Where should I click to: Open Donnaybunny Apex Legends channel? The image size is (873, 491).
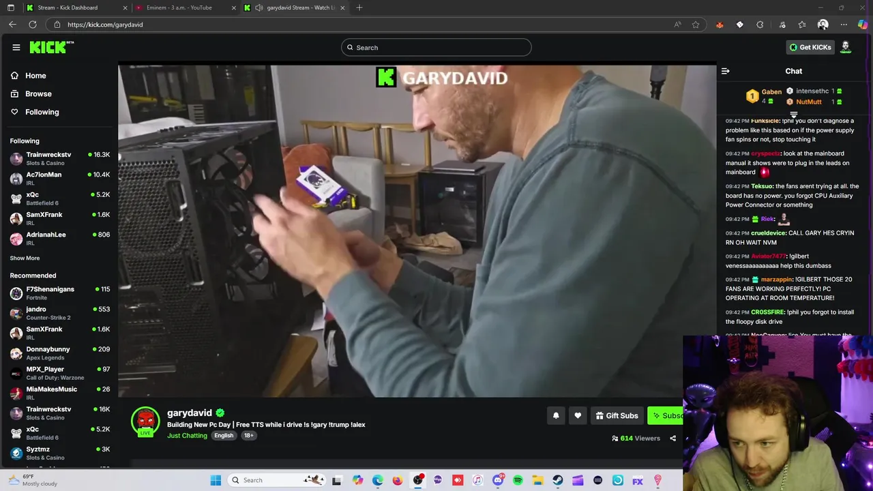60,353
